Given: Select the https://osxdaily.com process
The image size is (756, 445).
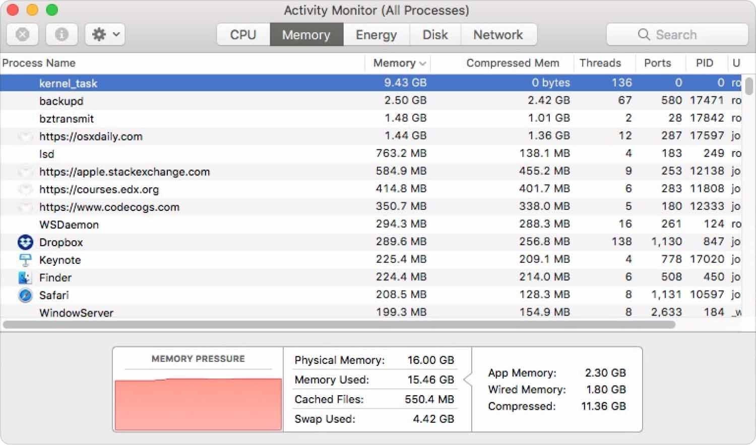Looking at the screenshot, I should (x=91, y=136).
